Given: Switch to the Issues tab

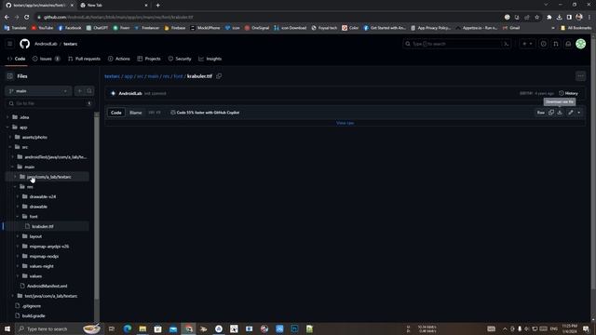Looking at the screenshot, I should [x=46, y=59].
